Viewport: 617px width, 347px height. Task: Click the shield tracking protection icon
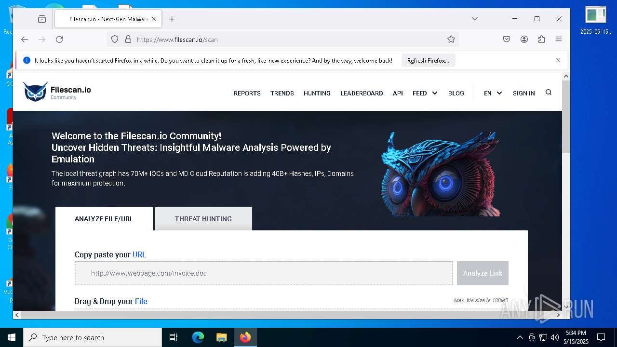tap(115, 40)
